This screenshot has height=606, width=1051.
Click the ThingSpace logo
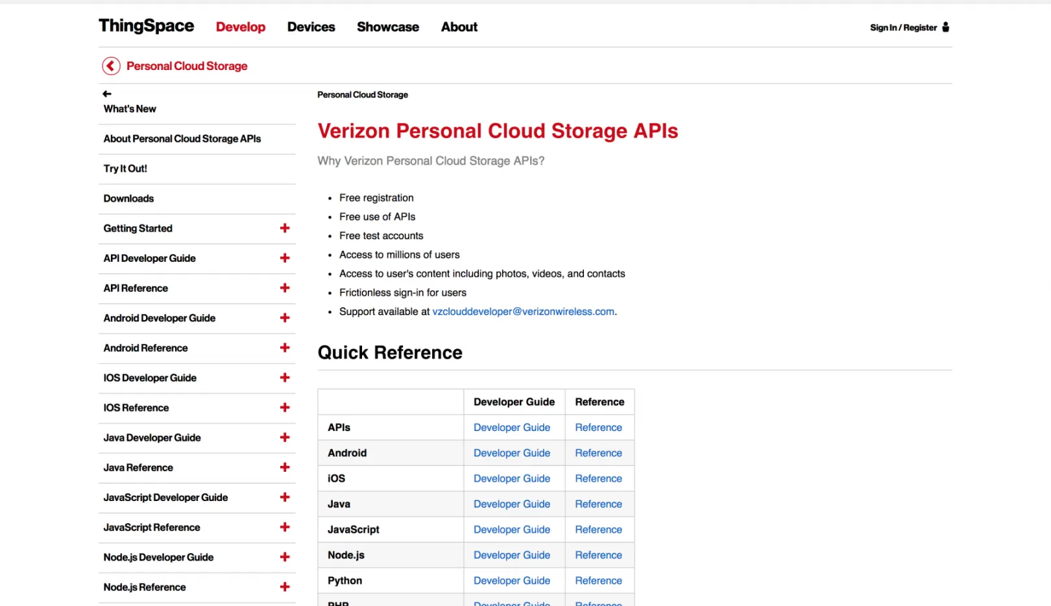pyautogui.click(x=146, y=26)
